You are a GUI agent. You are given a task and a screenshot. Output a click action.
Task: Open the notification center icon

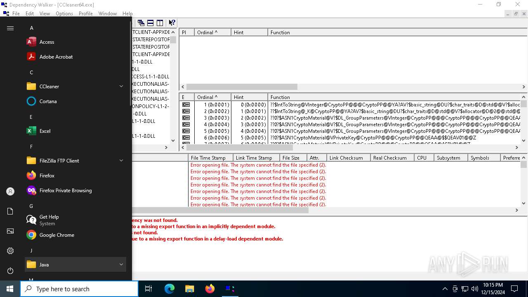click(x=514, y=289)
